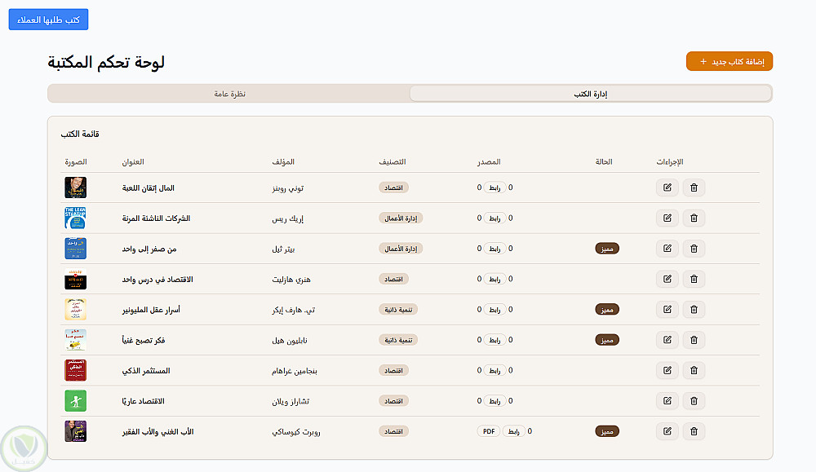Click edit icon for المال إتقان اللعبة

coord(667,188)
